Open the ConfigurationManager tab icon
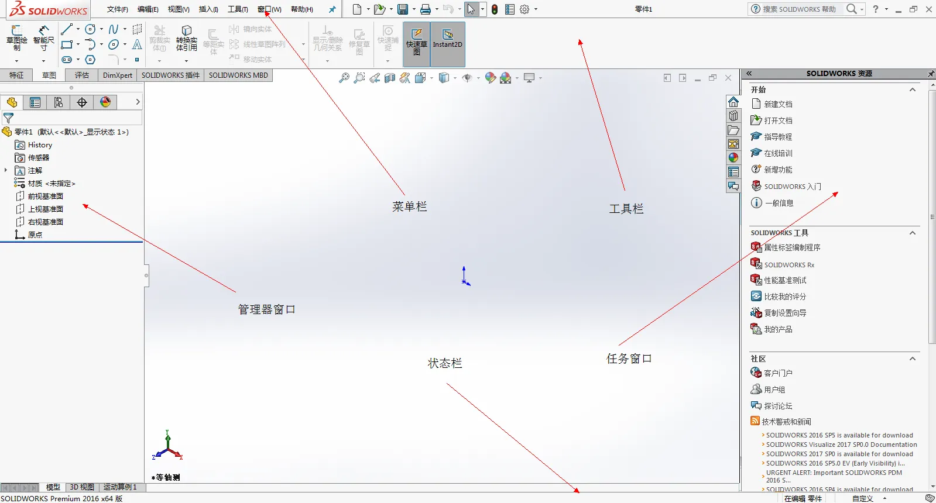The height and width of the screenshot is (503, 936). click(59, 102)
